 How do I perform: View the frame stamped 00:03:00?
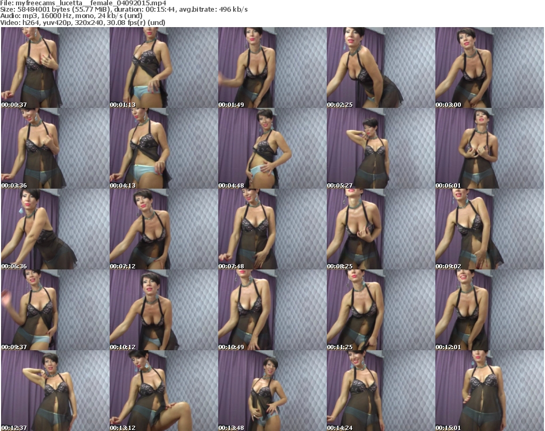coord(490,67)
